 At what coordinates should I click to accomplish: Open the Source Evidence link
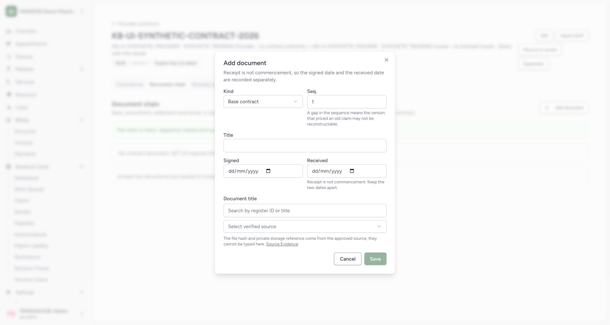(x=282, y=244)
